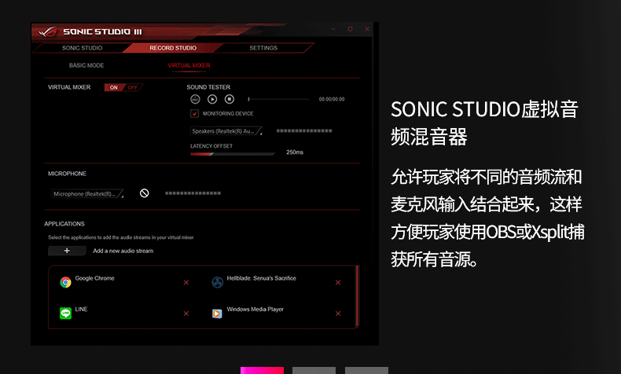Open the Record Studio tab

pos(173,48)
